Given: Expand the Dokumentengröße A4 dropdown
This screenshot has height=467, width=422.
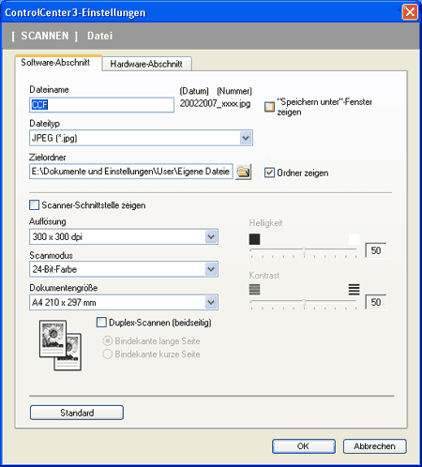Looking at the screenshot, I should (211, 302).
